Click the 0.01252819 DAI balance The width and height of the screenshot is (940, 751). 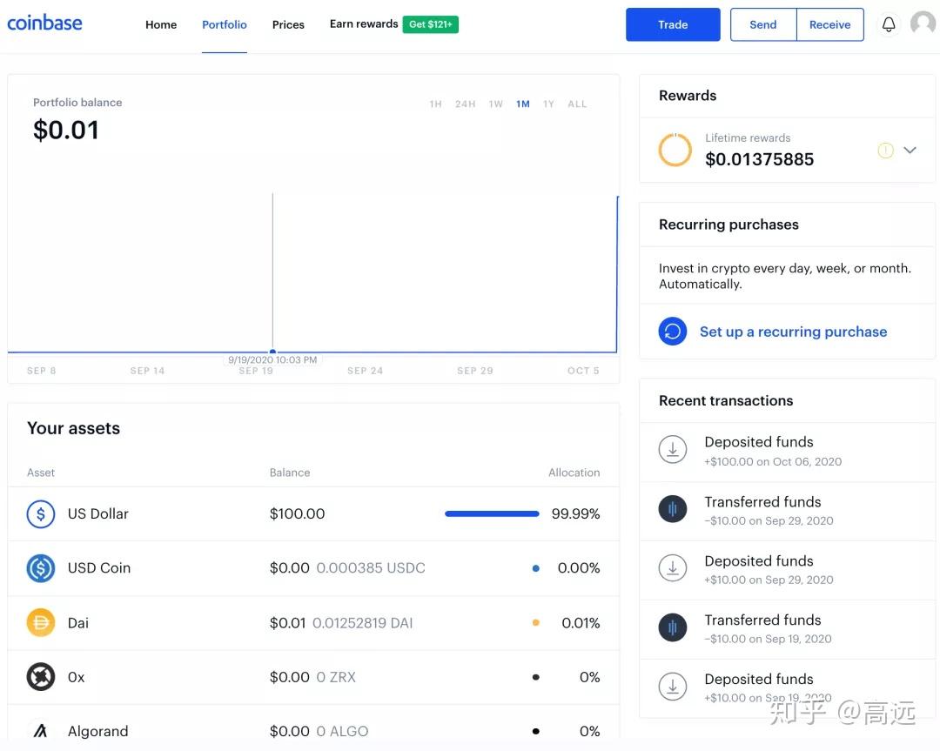click(x=363, y=623)
